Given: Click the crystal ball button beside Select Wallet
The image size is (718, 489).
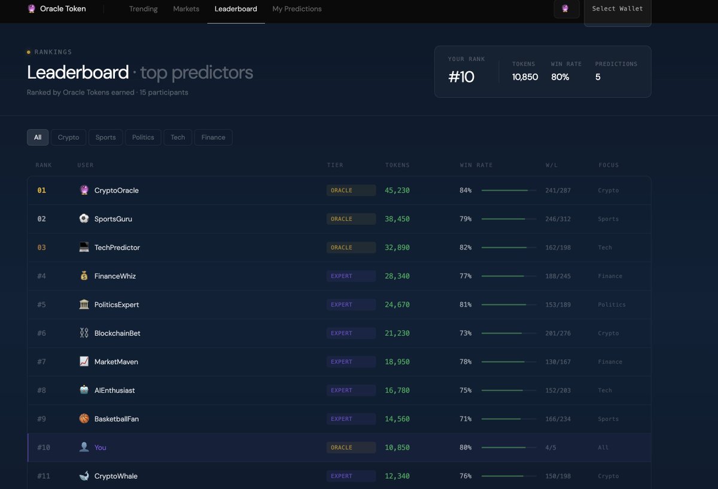Looking at the screenshot, I should click(566, 8).
